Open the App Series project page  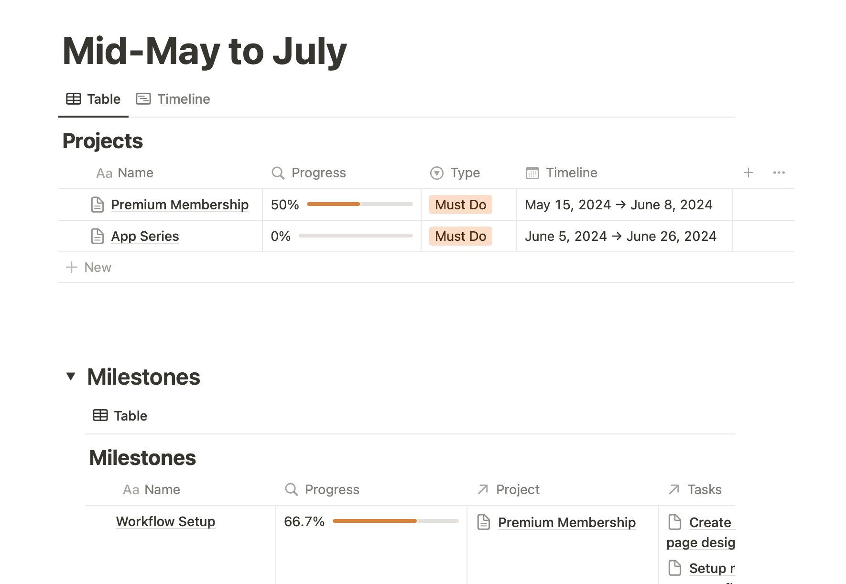(x=145, y=236)
